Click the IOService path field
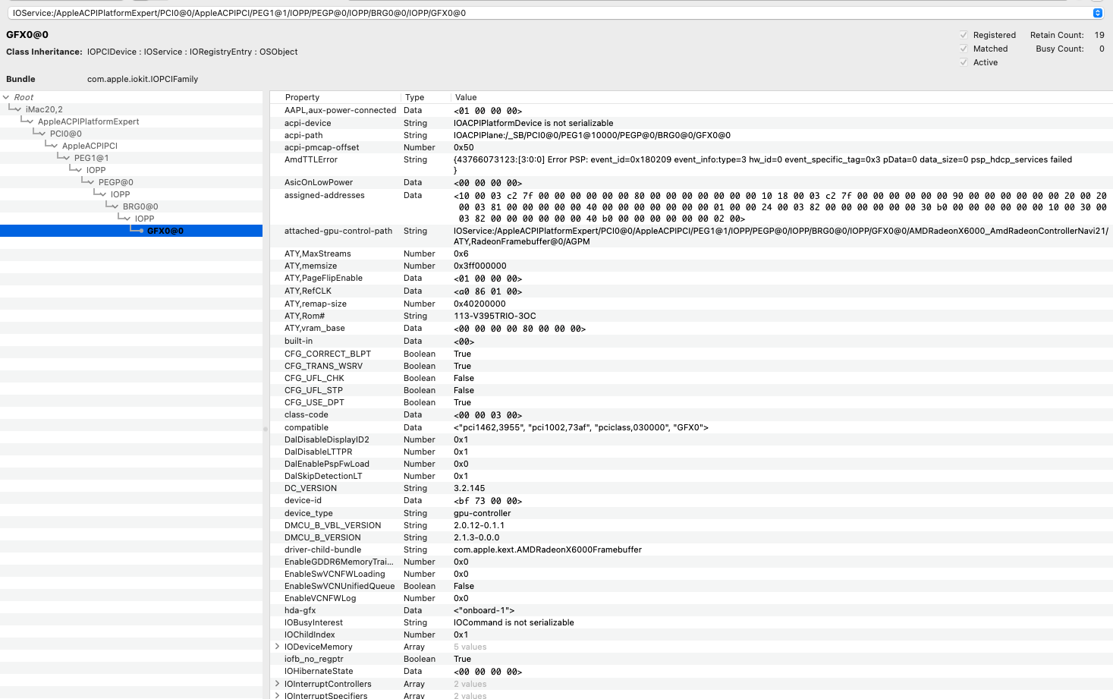This screenshot has width=1113, height=699. pyautogui.click(x=531, y=13)
